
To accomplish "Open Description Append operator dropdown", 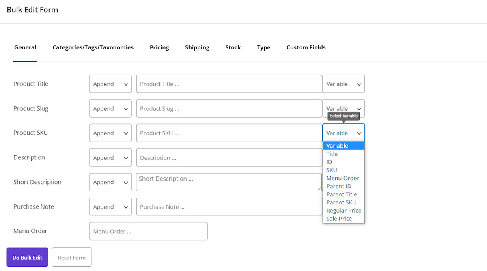I will coord(110,158).
